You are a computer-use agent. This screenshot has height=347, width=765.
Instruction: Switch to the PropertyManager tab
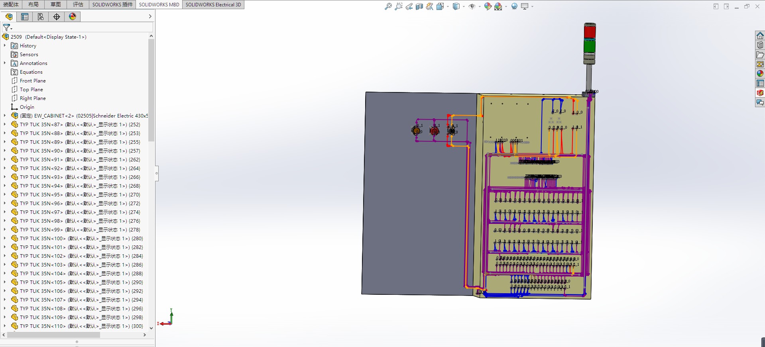[x=25, y=17]
